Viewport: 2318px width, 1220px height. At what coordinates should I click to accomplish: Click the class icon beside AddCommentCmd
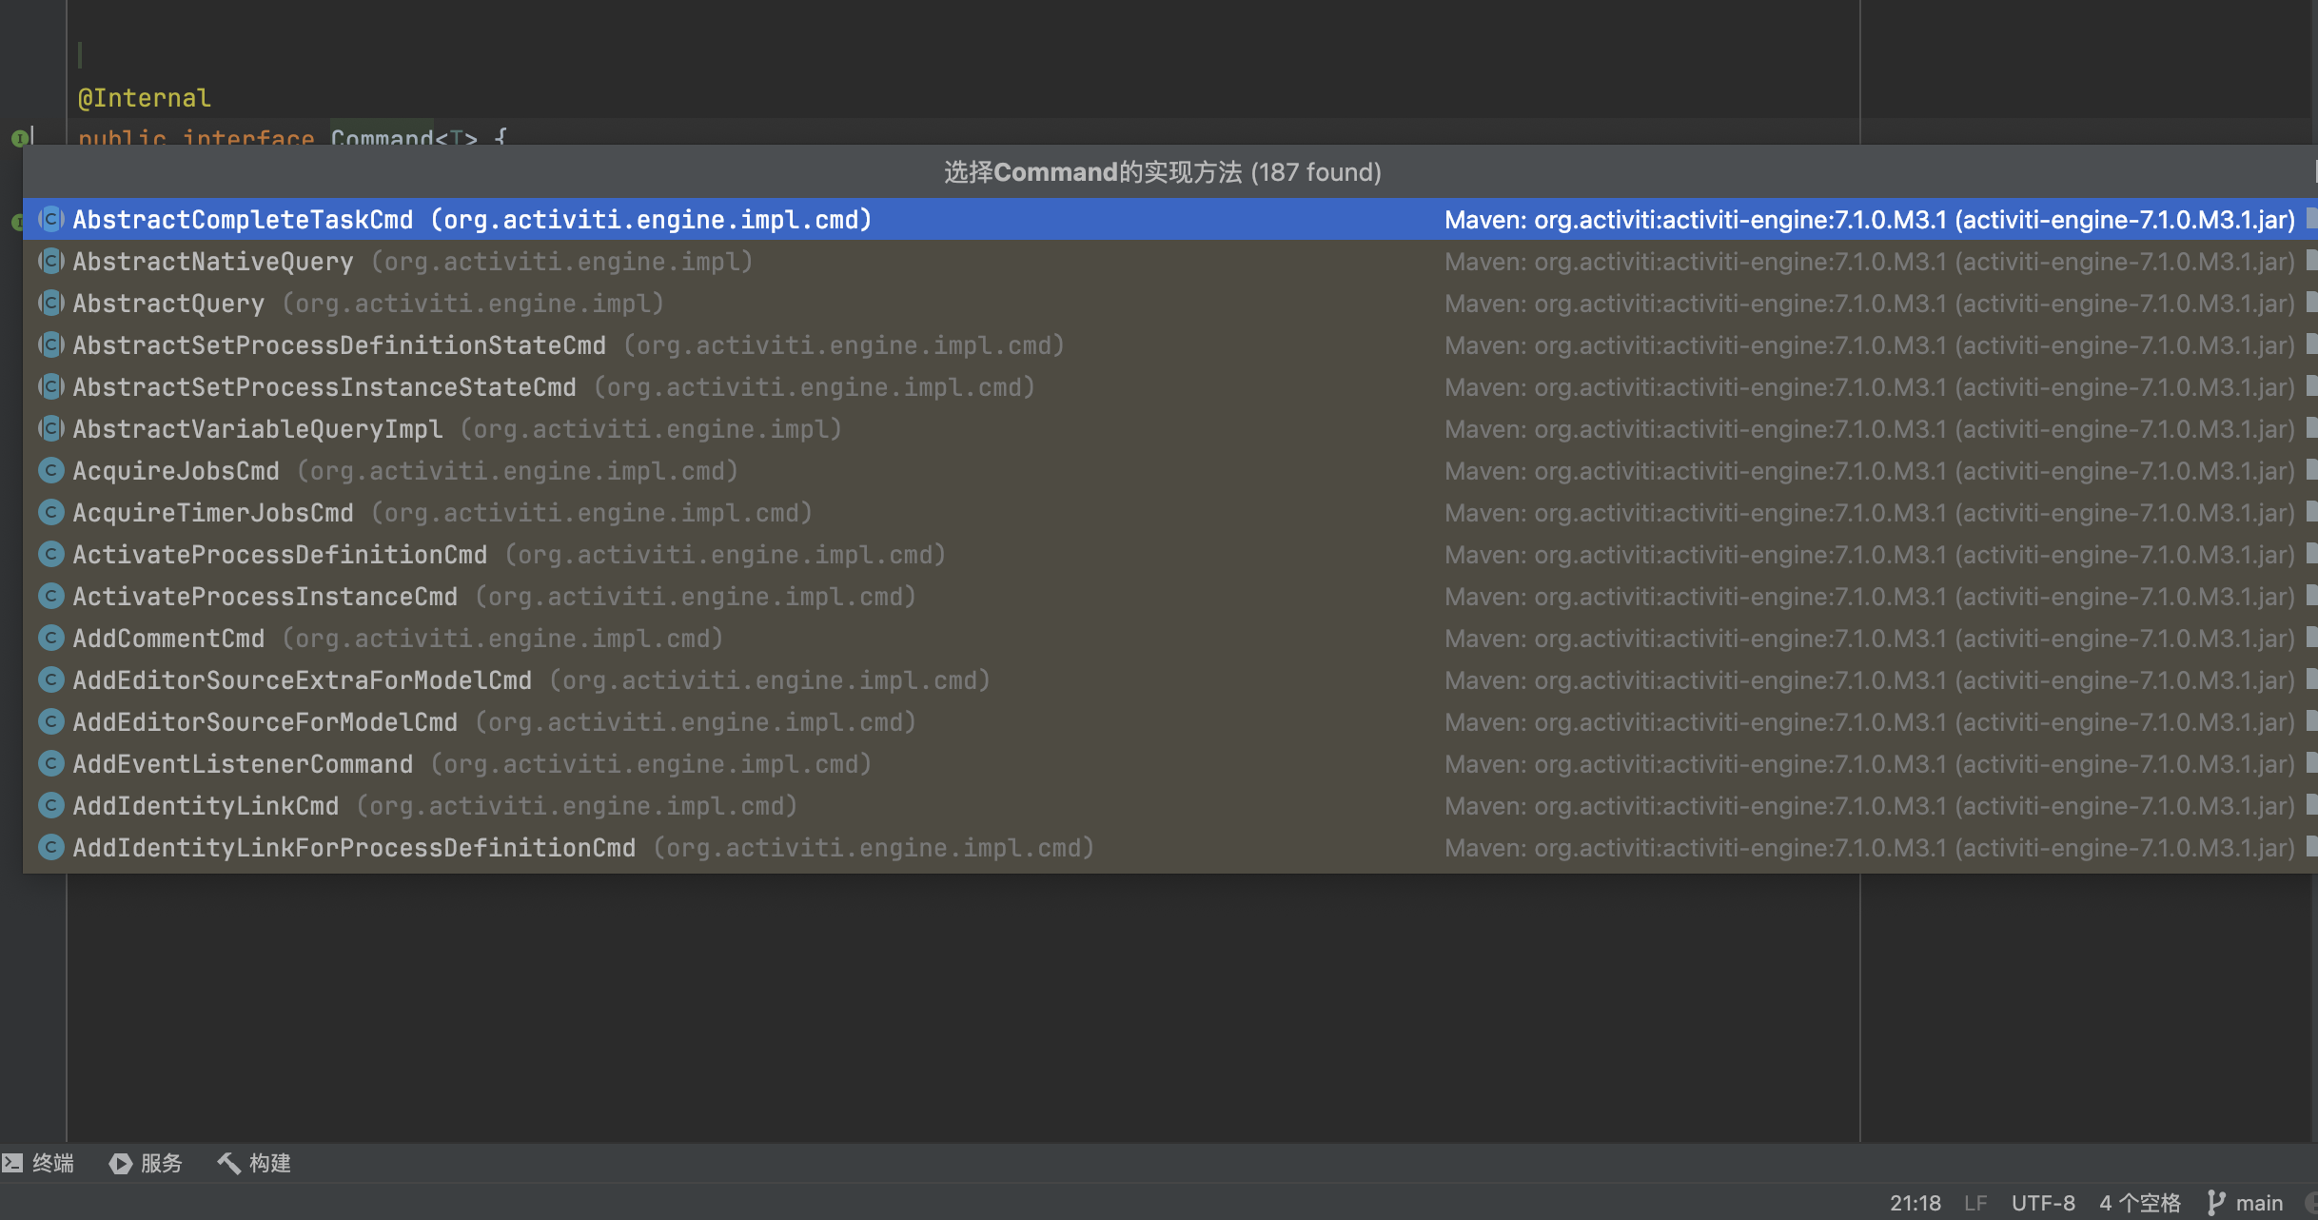pos(50,638)
